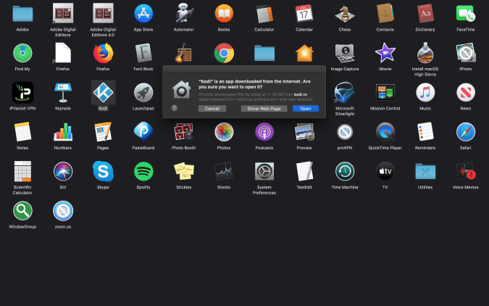The height and width of the screenshot is (306, 489).
Task: Click the Show Web Page button
Action: pyautogui.click(x=264, y=108)
